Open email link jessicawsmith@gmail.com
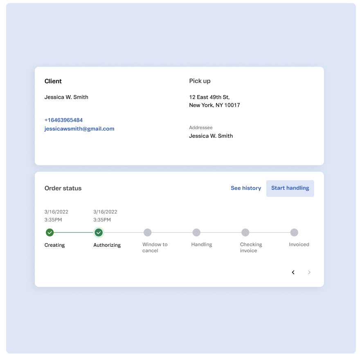 click(x=79, y=129)
